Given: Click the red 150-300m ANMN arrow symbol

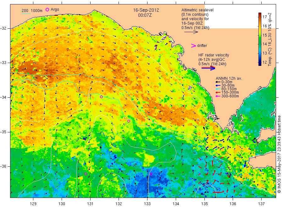Looking at the screenshot, I should (x=218, y=92).
